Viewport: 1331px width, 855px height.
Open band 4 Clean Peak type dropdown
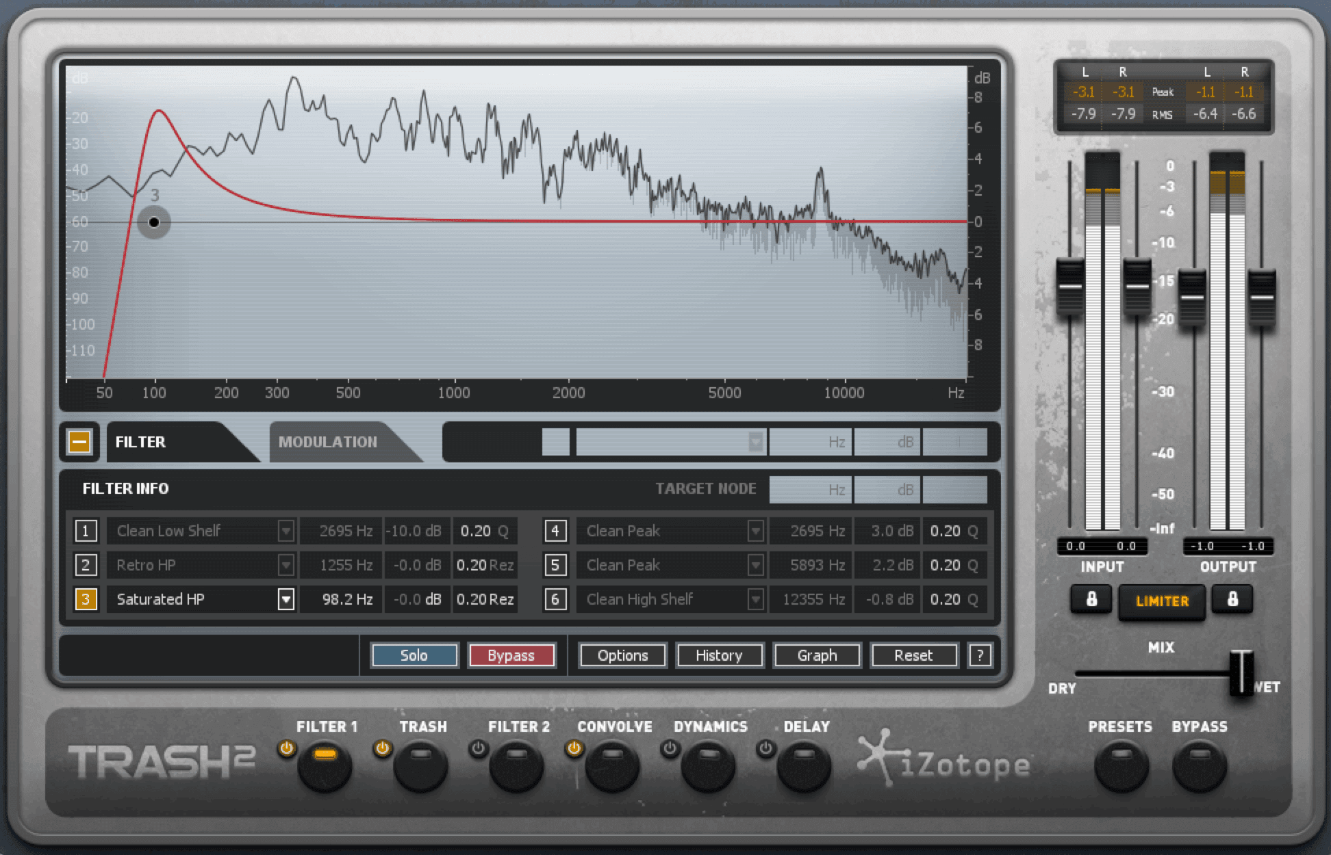[756, 531]
